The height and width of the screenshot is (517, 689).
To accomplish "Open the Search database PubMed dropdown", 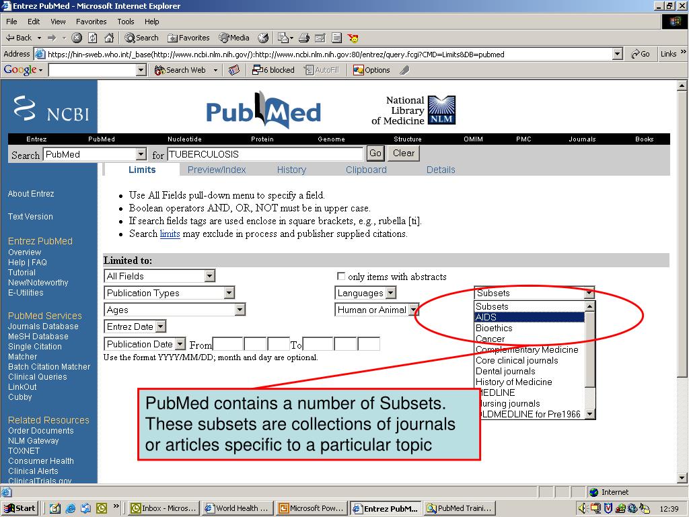I will coord(141,154).
